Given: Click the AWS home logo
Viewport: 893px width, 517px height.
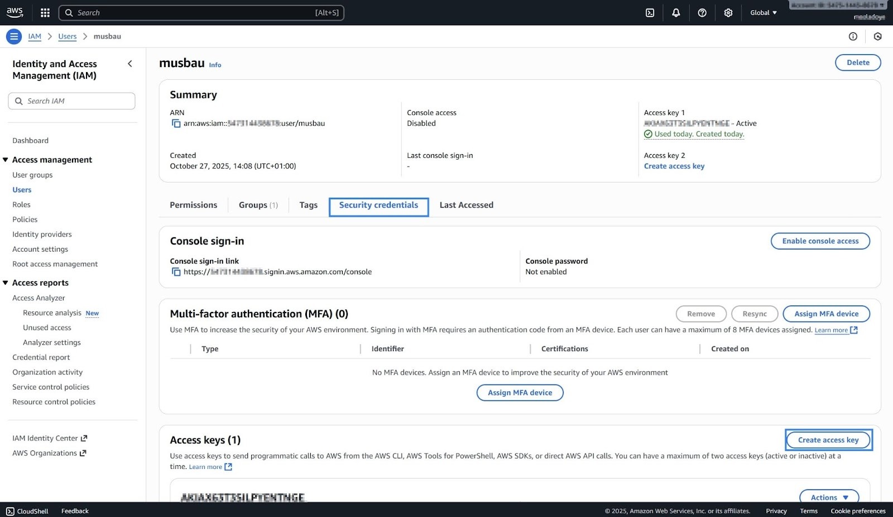Looking at the screenshot, I should tap(15, 12).
